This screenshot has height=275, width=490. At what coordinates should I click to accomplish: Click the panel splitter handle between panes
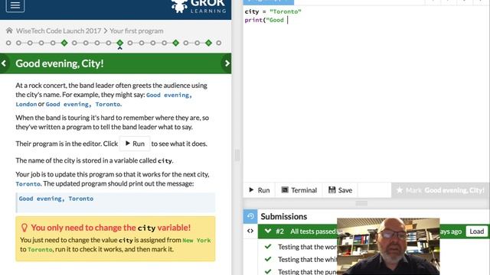(x=237, y=155)
